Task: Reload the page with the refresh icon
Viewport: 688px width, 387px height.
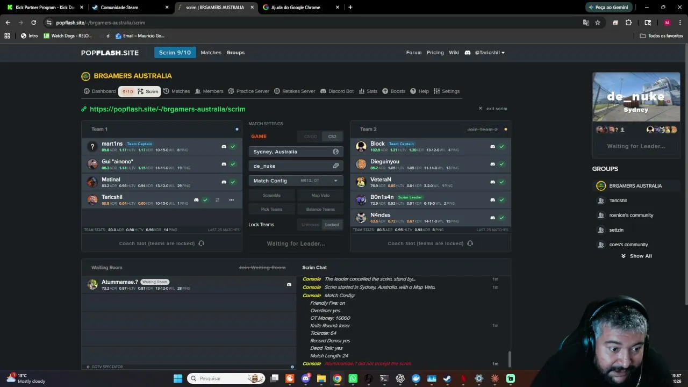Action: [x=33, y=23]
